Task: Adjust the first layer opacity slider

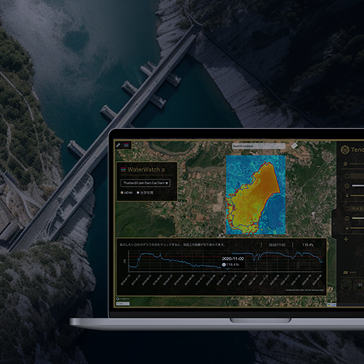Action: pyautogui.click(x=358, y=186)
